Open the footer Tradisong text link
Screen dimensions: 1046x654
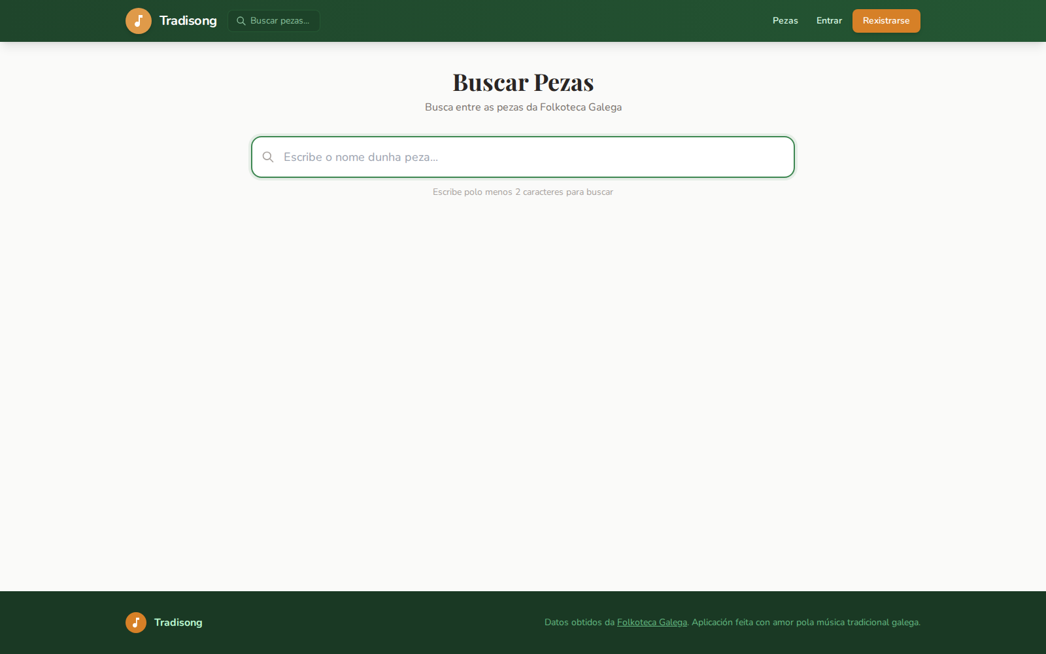tap(178, 623)
